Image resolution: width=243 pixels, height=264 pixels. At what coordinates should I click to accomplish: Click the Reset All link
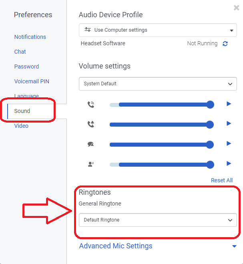(x=222, y=180)
